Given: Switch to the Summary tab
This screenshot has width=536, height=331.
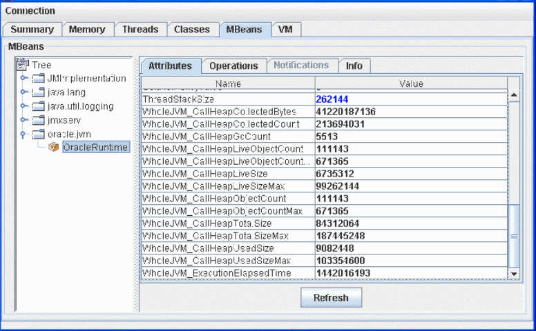Looking at the screenshot, I should coord(32,30).
